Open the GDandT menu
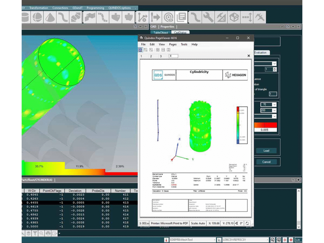 coord(77,8)
